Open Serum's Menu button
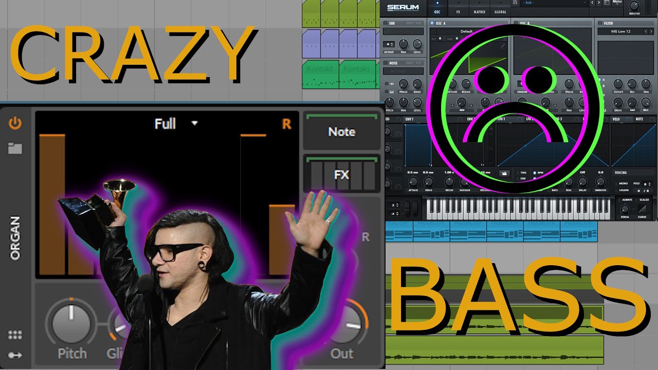This screenshot has width=658, height=370. click(617, 3)
